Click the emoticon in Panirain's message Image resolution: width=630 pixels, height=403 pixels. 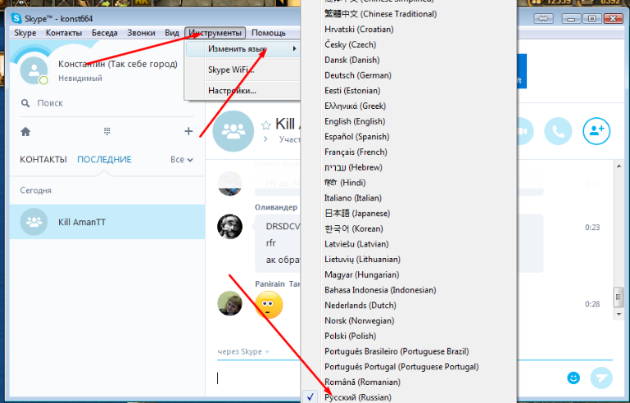click(x=269, y=305)
